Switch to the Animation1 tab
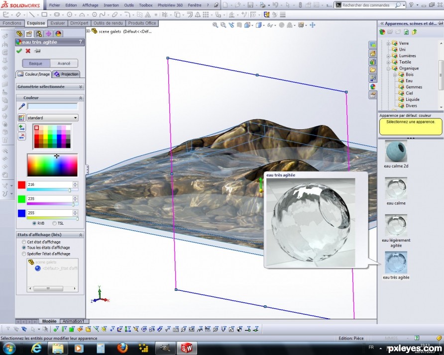The width and height of the screenshot is (444, 355). click(73, 321)
